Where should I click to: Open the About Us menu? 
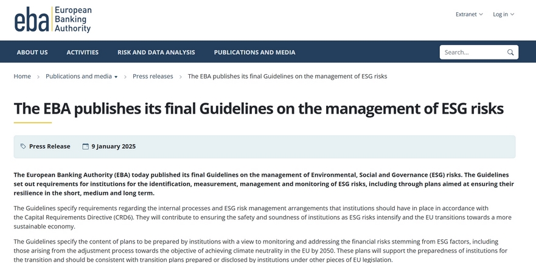click(32, 52)
